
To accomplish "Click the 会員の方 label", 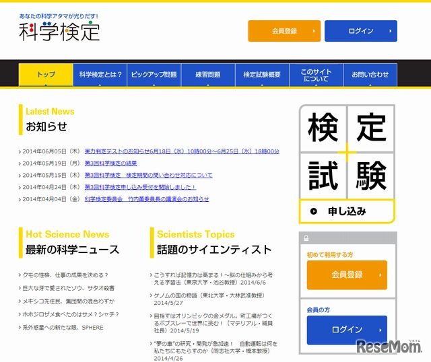I will coord(319,310).
